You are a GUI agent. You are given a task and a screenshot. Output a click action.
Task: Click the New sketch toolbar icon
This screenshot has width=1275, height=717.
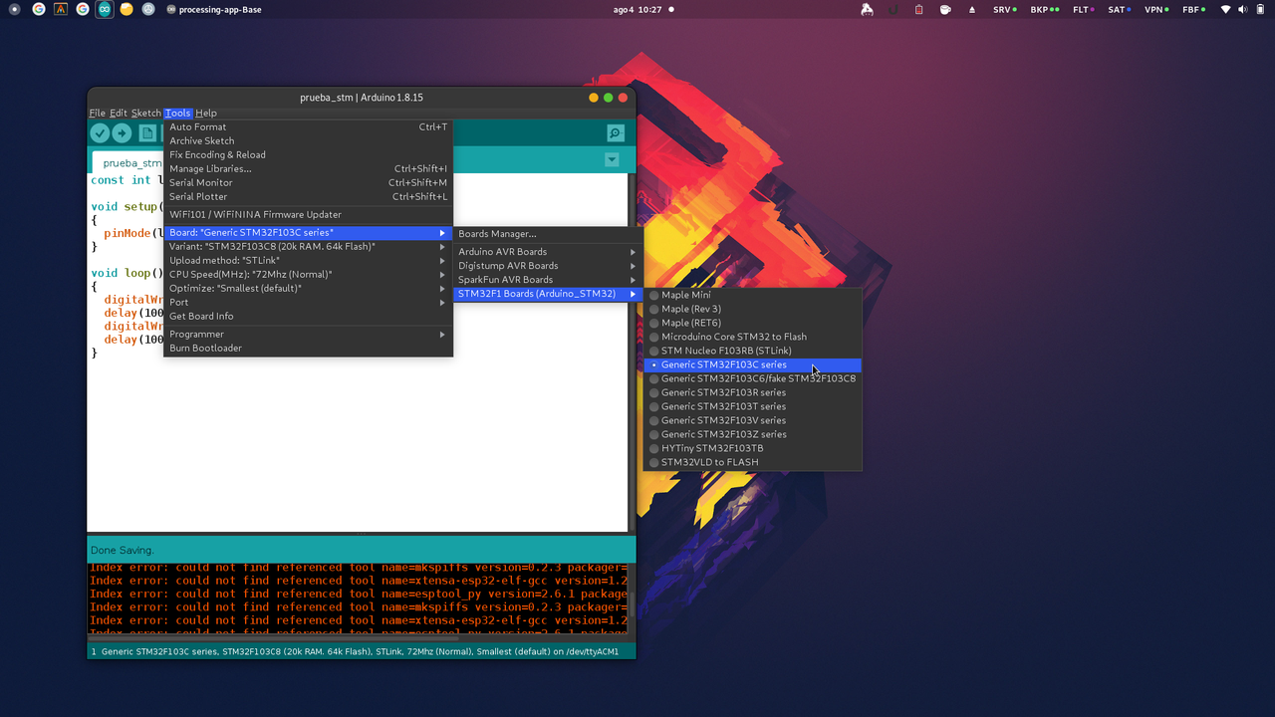click(147, 133)
